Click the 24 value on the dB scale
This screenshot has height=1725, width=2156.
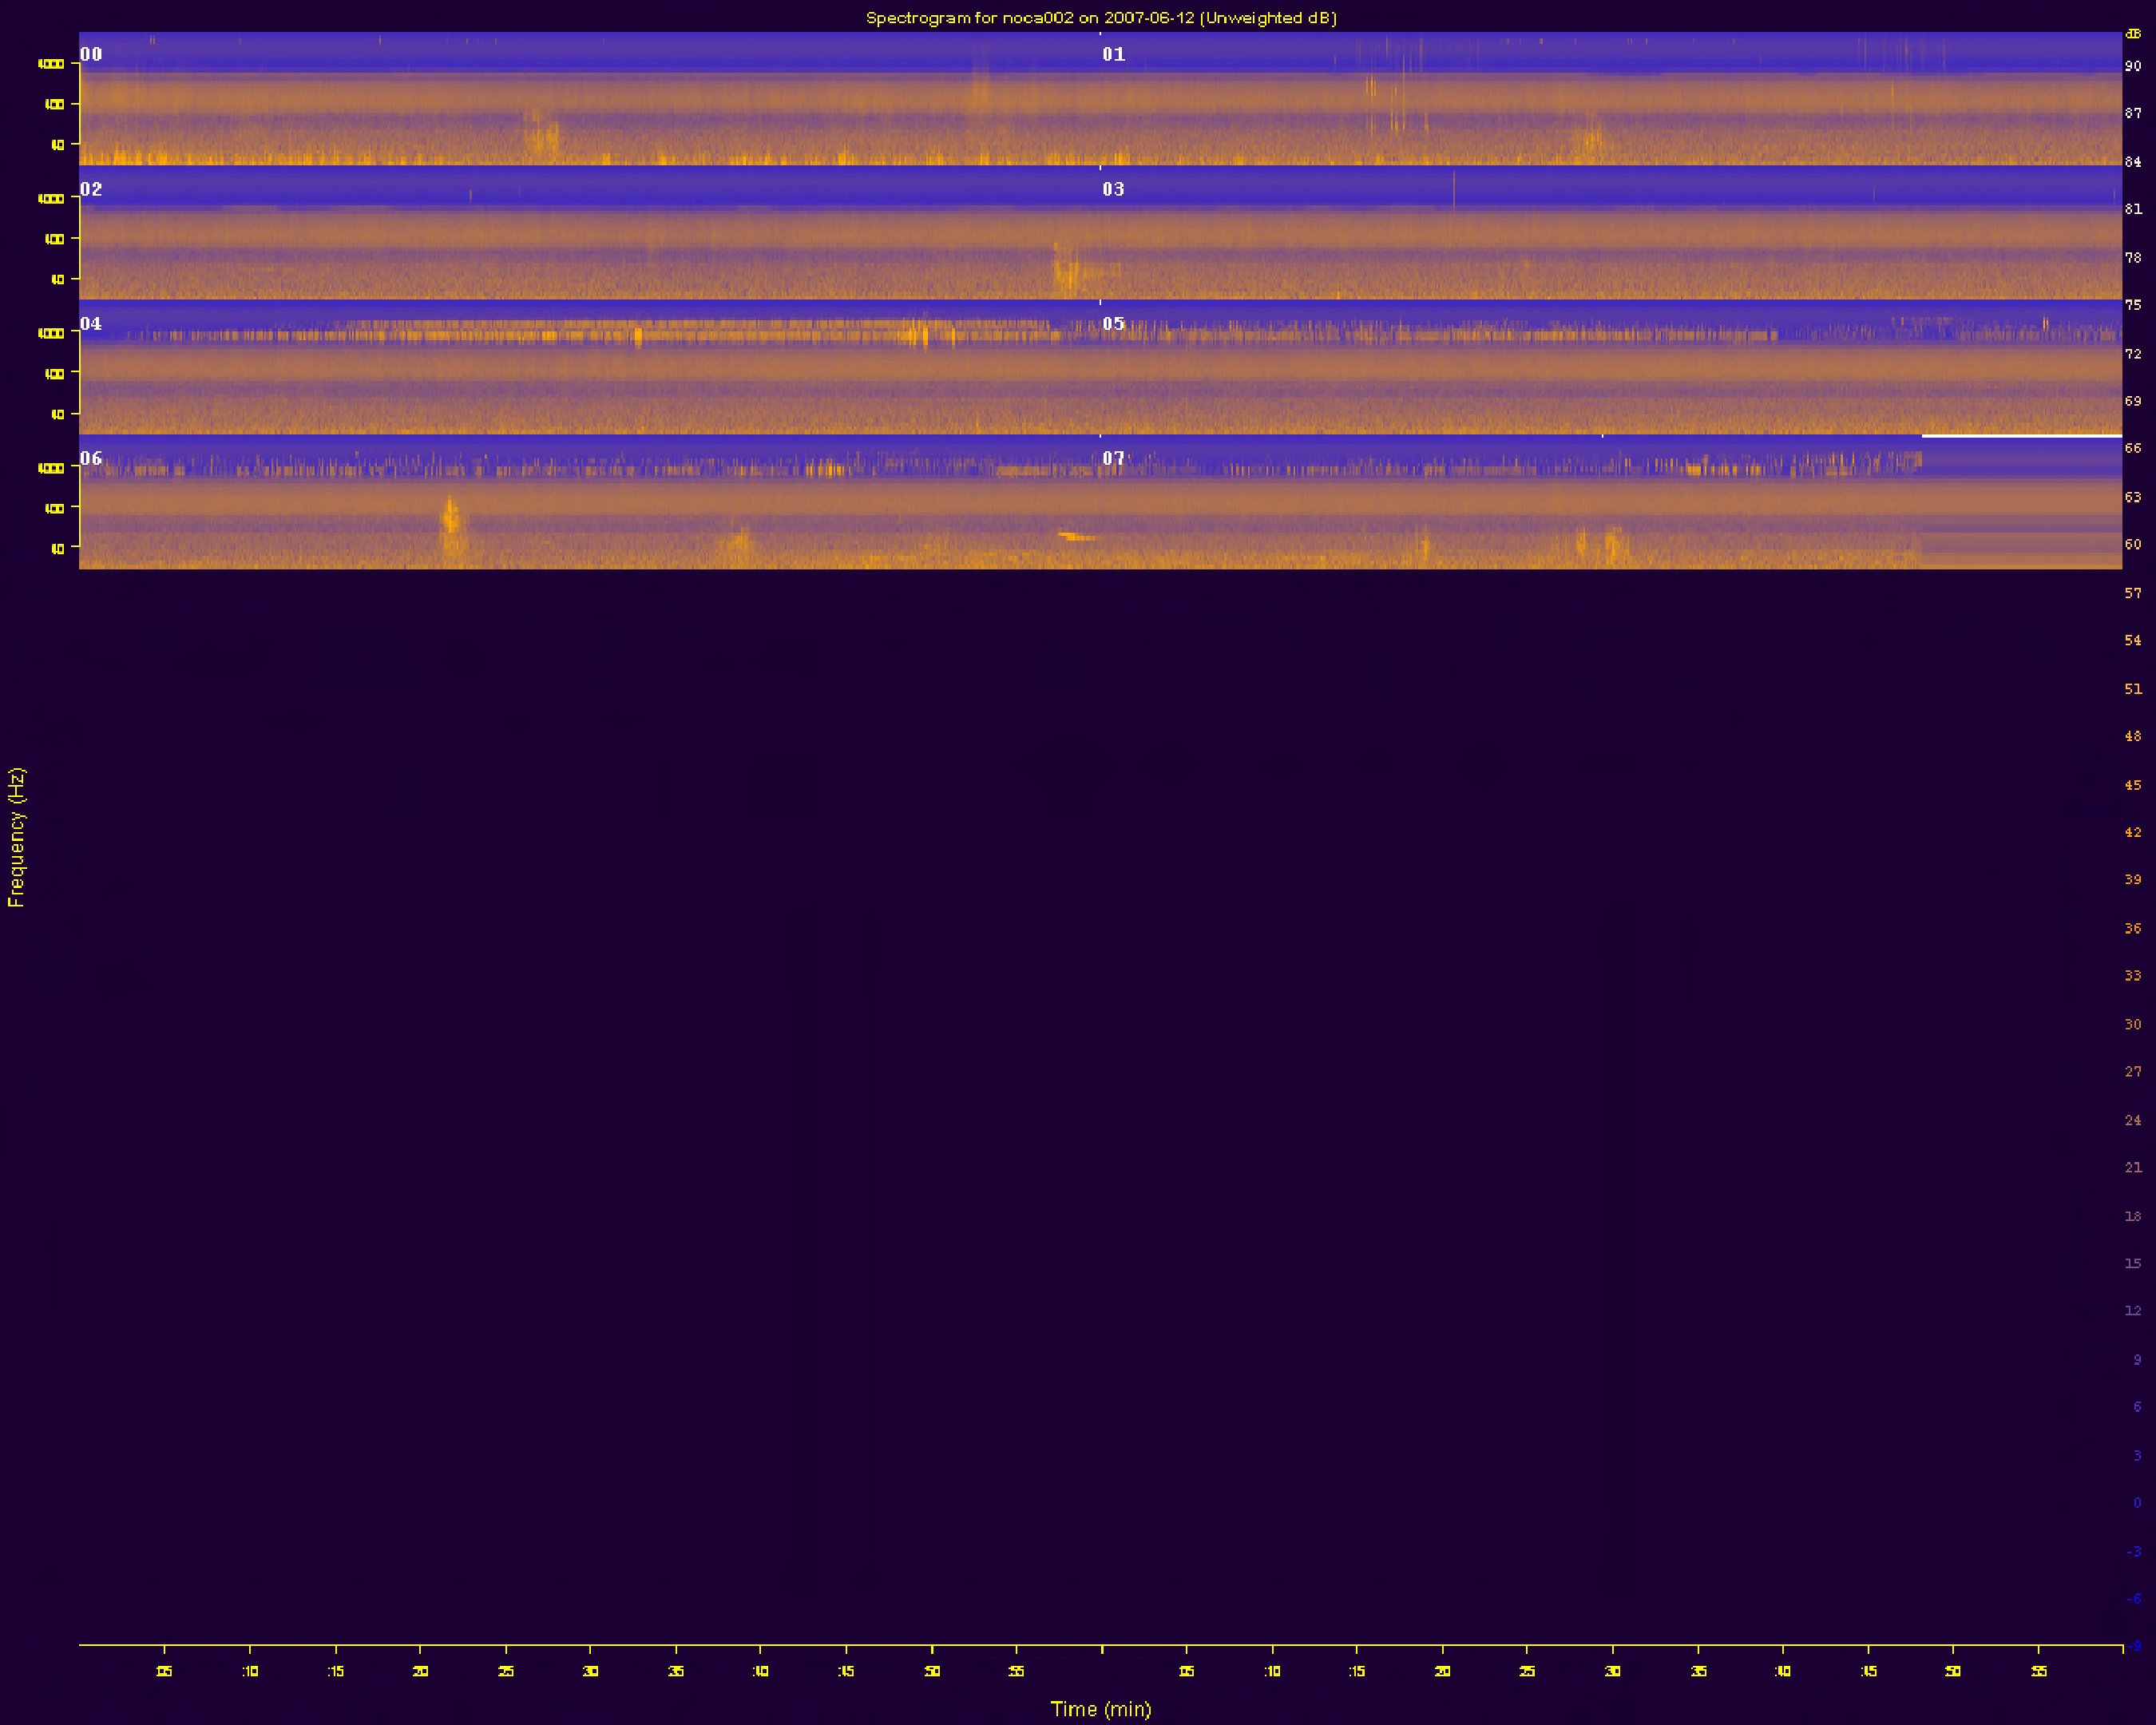pyautogui.click(x=2133, y=1119)
